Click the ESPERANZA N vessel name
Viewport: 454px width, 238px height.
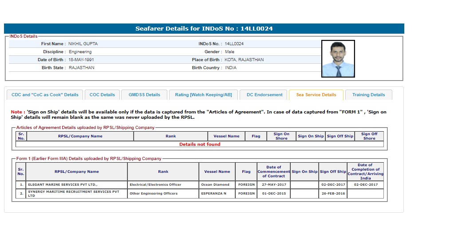[213, 194]
